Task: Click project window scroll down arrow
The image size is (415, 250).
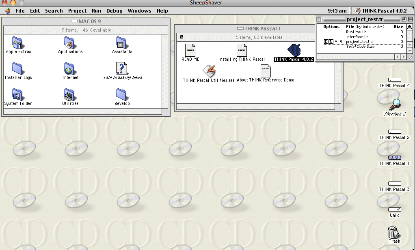Action: (x=409, y=50)
